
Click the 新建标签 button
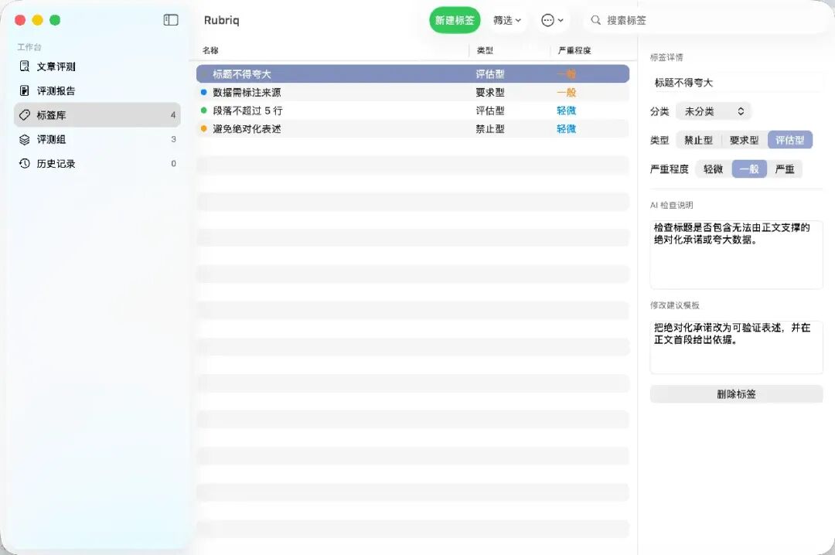click(455, 20)
